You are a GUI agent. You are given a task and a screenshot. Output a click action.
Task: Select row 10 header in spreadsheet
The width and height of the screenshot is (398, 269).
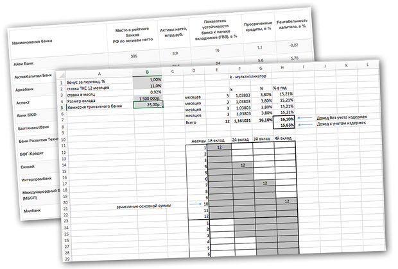[63, 140]
